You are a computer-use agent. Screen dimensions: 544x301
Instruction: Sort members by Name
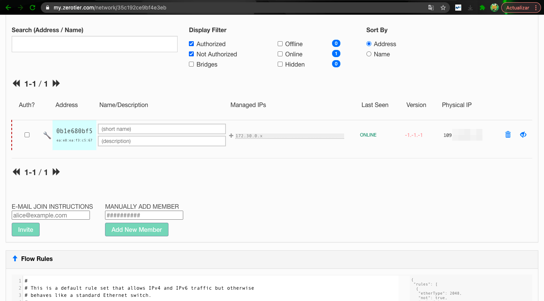point(369,54)
